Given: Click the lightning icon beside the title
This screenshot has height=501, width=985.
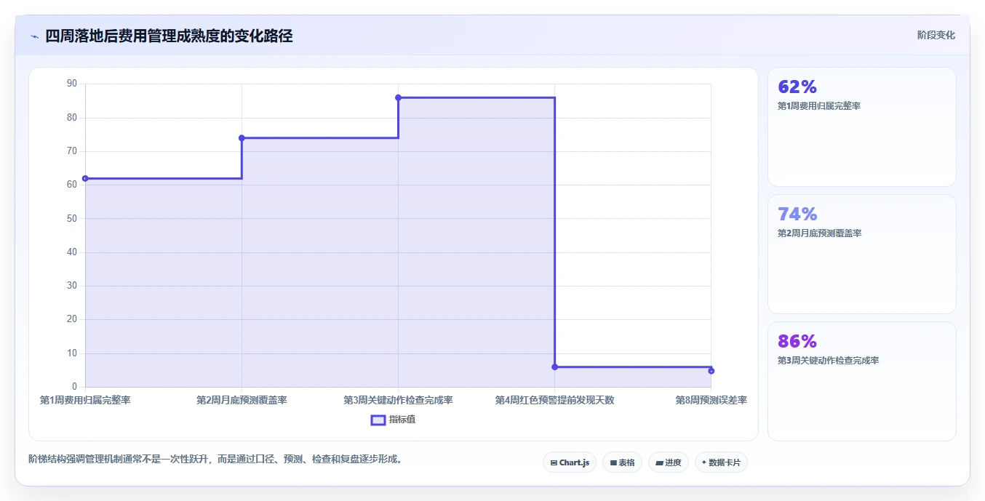Looking at the screenshot, I should tap(34, 36).
